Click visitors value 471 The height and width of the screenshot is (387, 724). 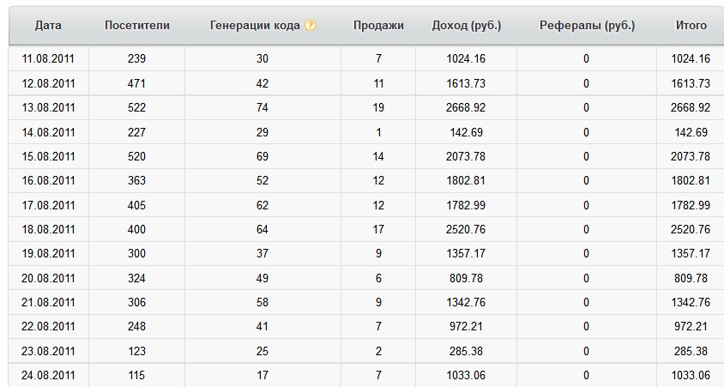click(x=136, y=84)
